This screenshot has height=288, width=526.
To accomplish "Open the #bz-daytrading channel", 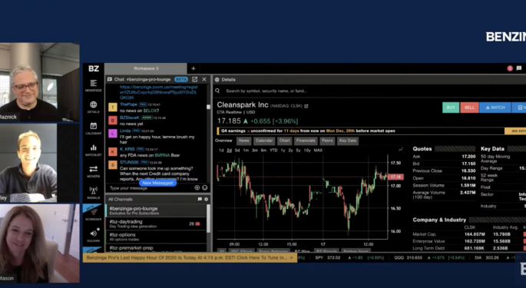I will (156, 223).
